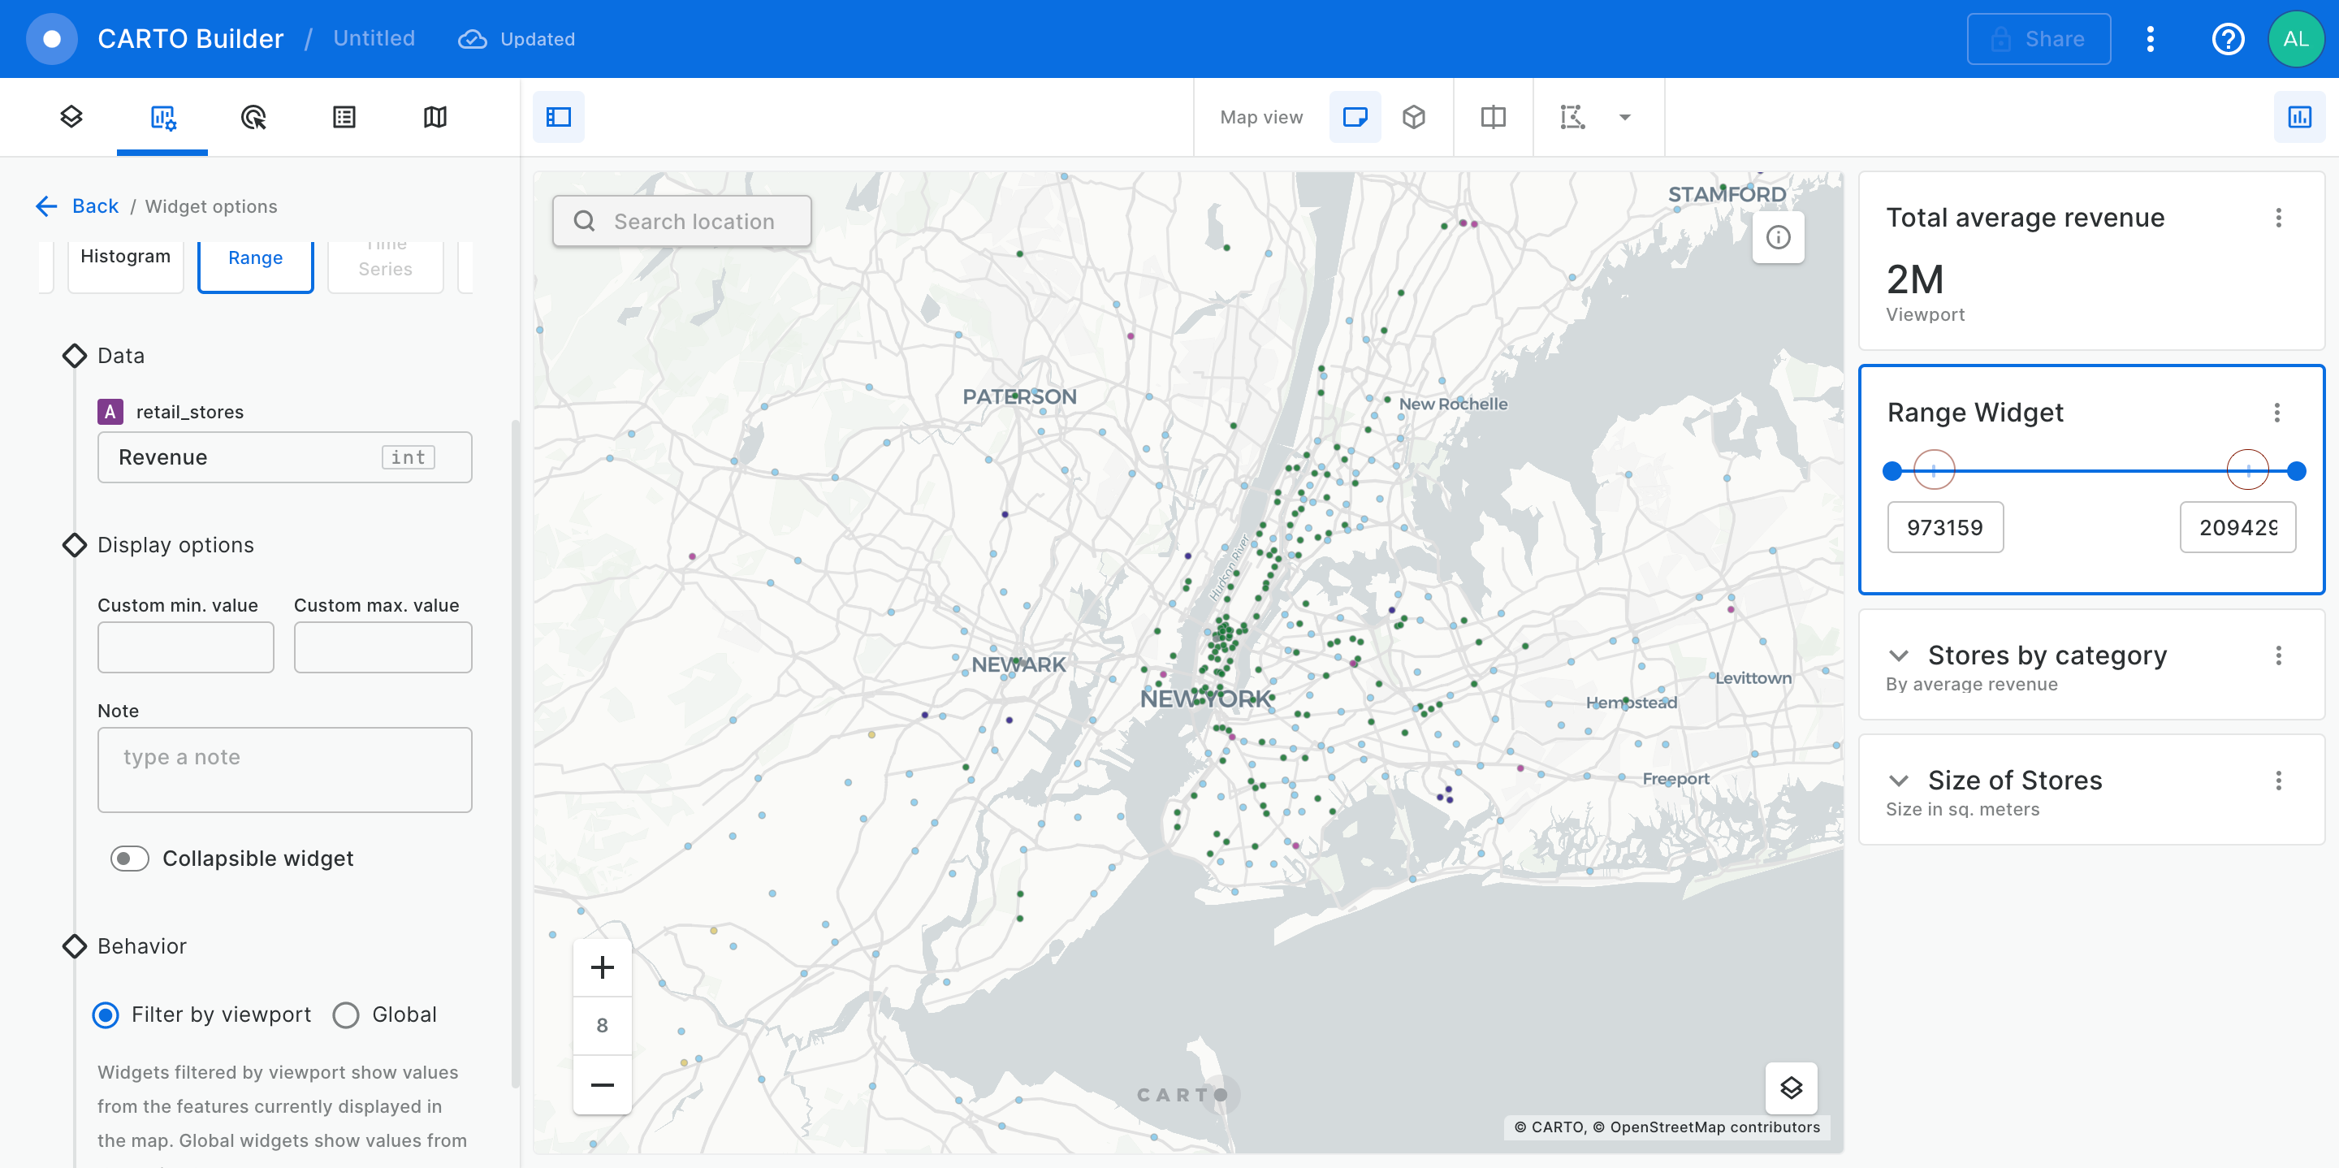2339x1168 pixels.
Task: Click the Updated cloud status icon
Action: pos(472,39)
